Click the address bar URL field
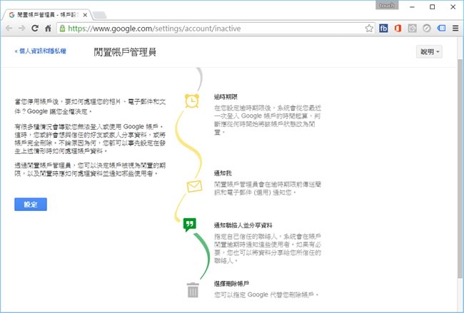Viewport: 464px width, 313px height. tap(216, 29)
